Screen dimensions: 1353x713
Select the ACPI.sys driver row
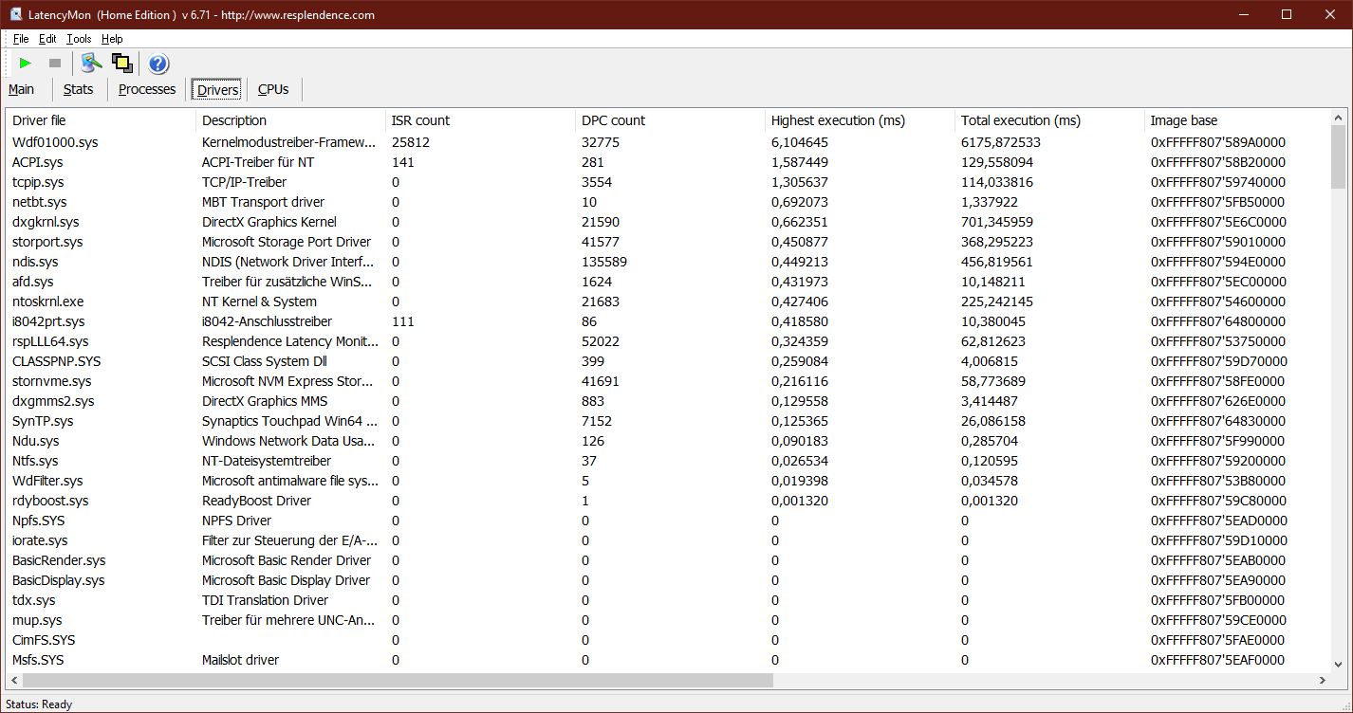[x=668, y=162]
